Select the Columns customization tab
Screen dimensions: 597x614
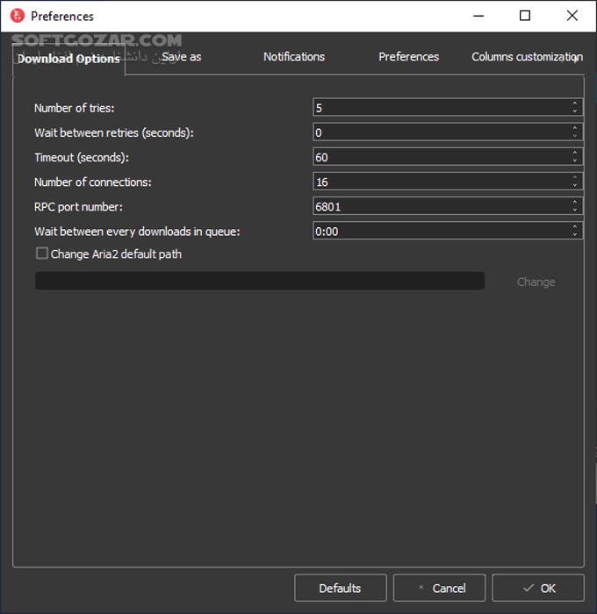pos(525,56)
